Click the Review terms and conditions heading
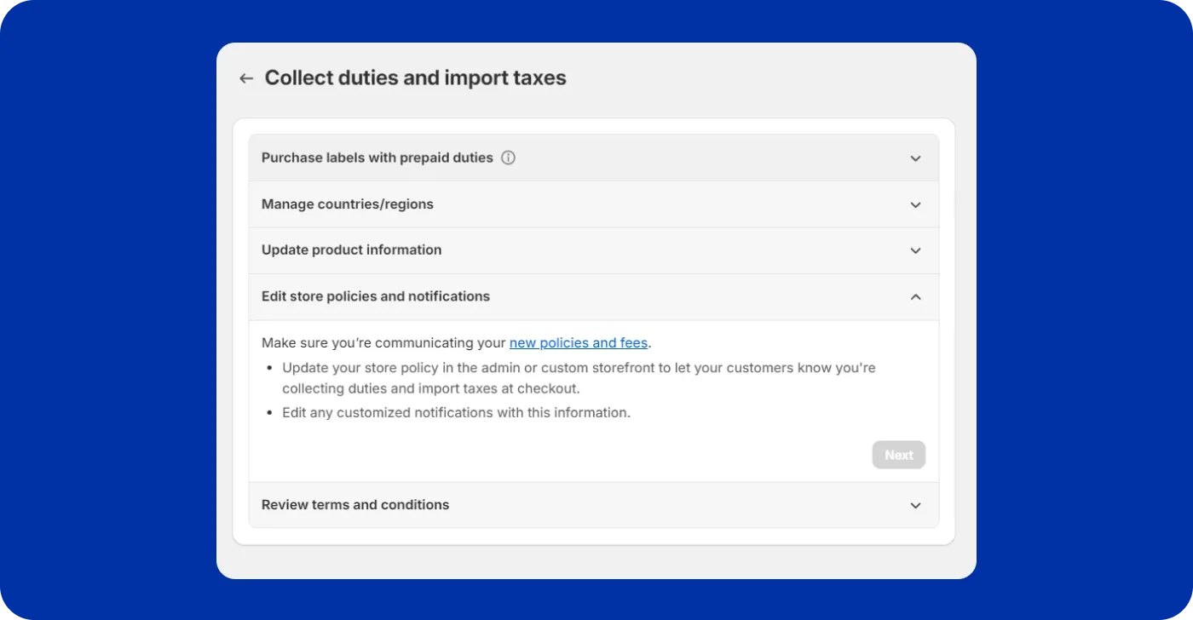This screenshot has height=620, width=1193. click(x=354, y=505)
